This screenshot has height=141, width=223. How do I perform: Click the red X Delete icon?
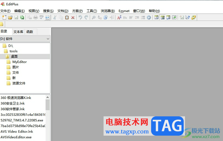(x=73, y=17)
